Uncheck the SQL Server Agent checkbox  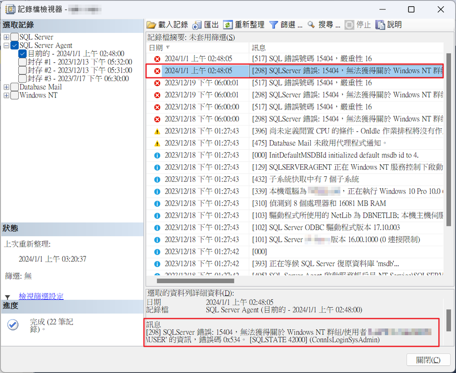point(15,45)
